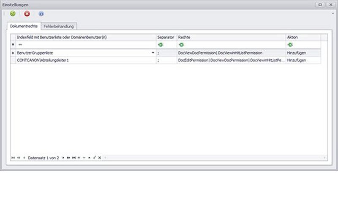Open the blue info icon
Viewport: 338px width, 224px height.
[41, 14]
